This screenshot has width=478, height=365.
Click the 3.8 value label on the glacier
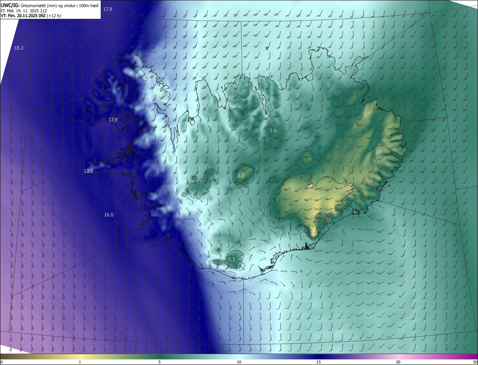[x=241, y=175]
